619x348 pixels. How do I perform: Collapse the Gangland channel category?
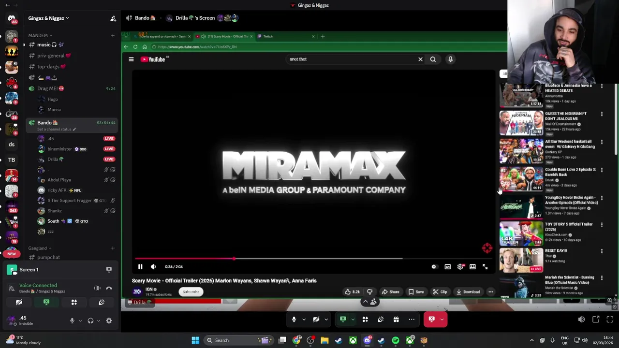(x=40, y=248)
